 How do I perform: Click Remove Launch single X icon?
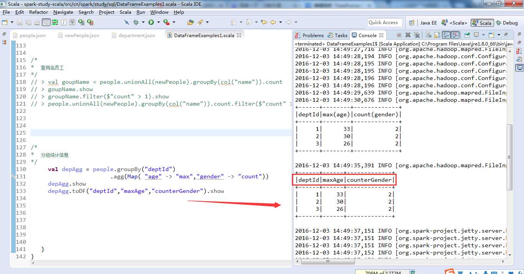coord(408,35)
